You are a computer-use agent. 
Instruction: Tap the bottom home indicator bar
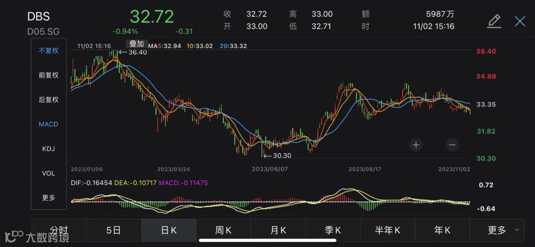[x=267, y=240]
